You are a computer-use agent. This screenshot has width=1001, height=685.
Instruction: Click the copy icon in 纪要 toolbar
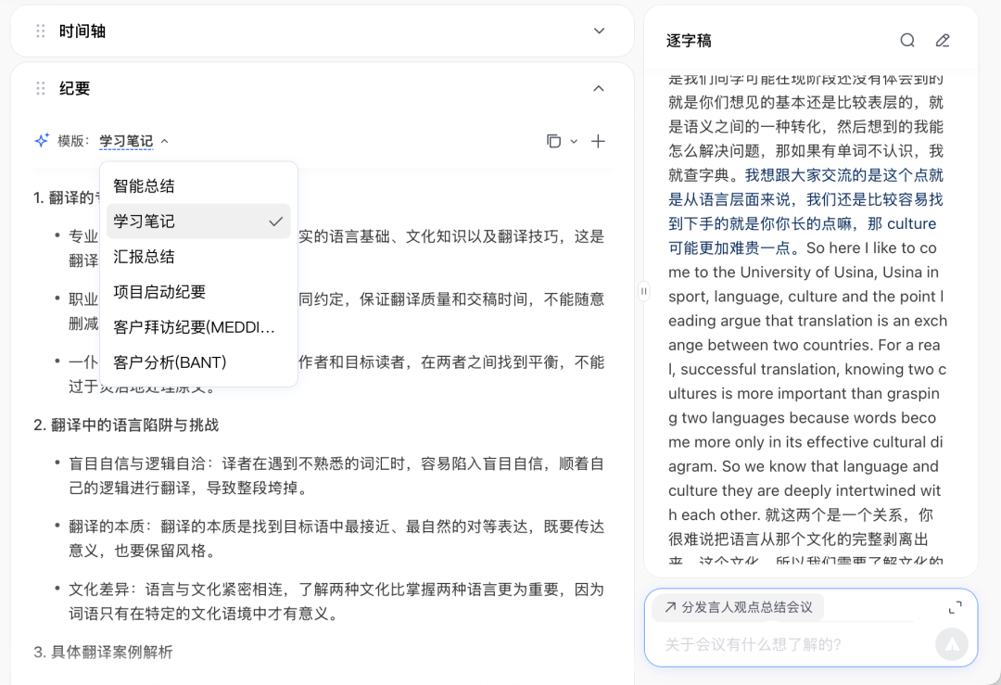coord(553,141)
